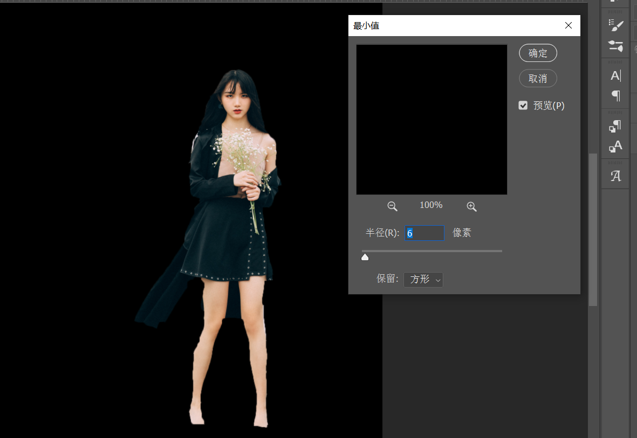Open the Glyphs panel icon
This screenshot has height=438, width=637.
615,176
